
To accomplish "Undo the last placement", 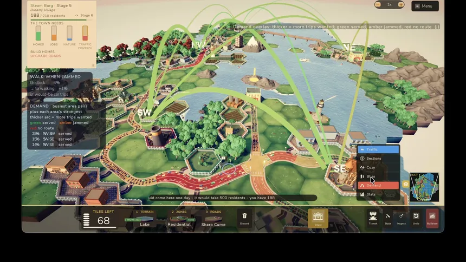I will tap(416, 218).
